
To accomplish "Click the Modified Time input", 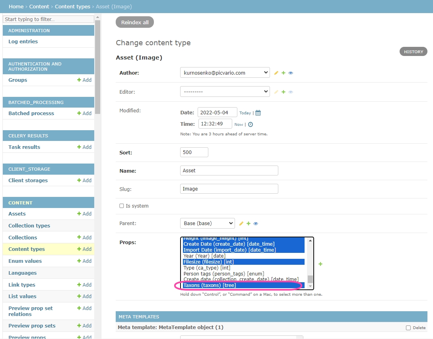I will click(215, 124).
